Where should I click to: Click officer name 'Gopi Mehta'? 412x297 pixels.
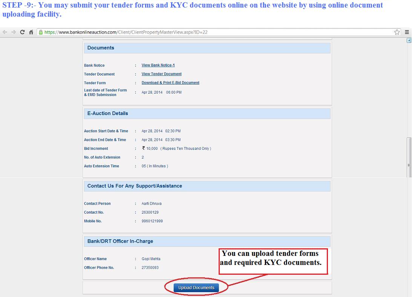point(151,259)
